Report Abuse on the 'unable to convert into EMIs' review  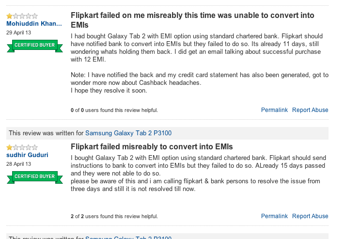(310, 110)
